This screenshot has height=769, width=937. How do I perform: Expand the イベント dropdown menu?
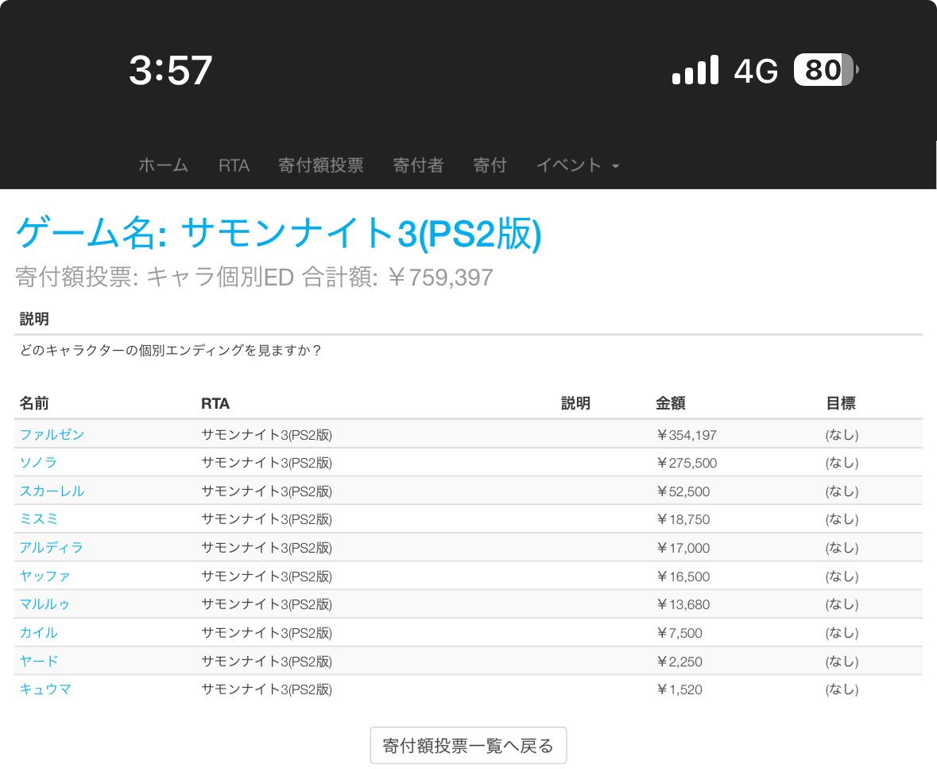(578, 165)
